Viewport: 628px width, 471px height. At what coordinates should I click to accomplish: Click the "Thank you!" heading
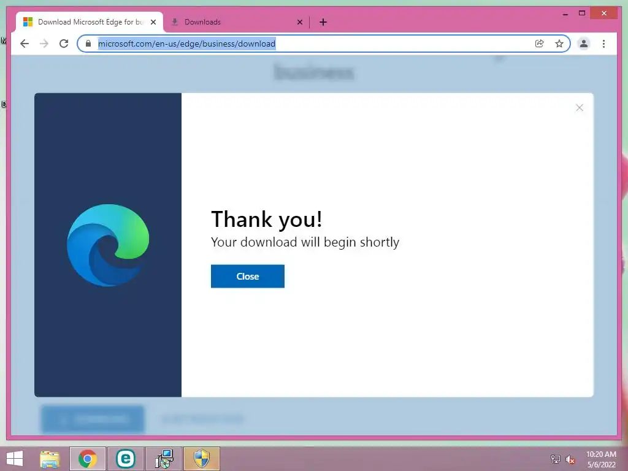[266, 220]
